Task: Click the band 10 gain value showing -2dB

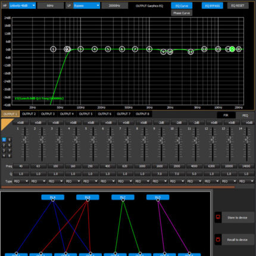Action: pos(179,123)
